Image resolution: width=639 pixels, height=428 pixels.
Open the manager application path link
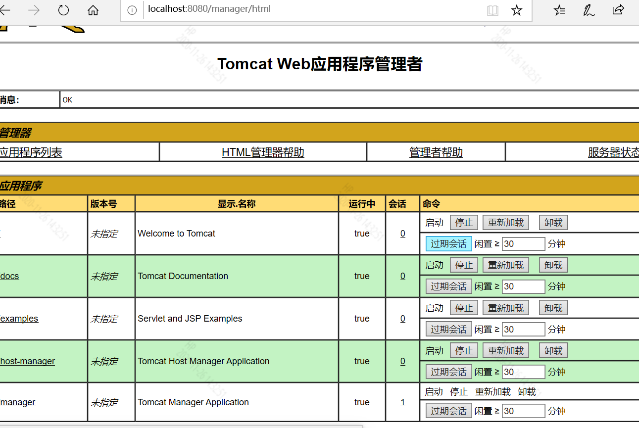(18, 402)
